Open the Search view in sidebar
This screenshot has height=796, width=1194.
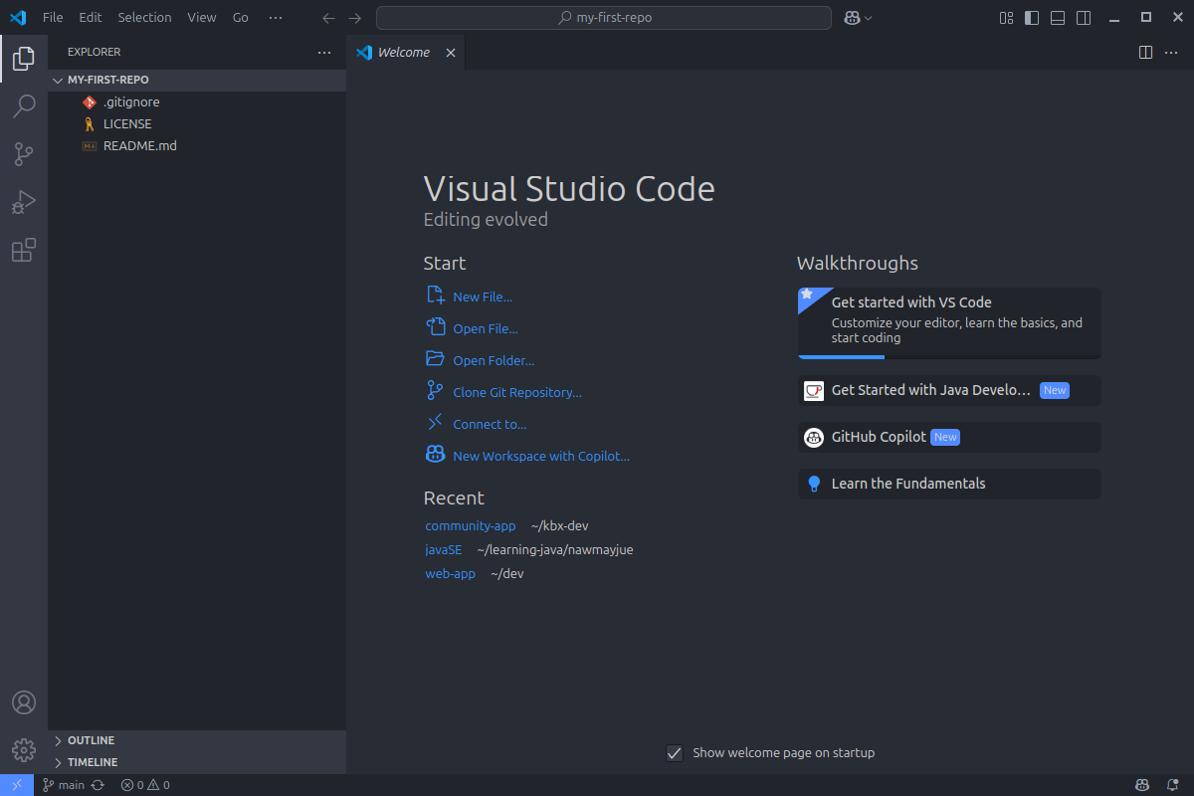(x=23, y=105)
